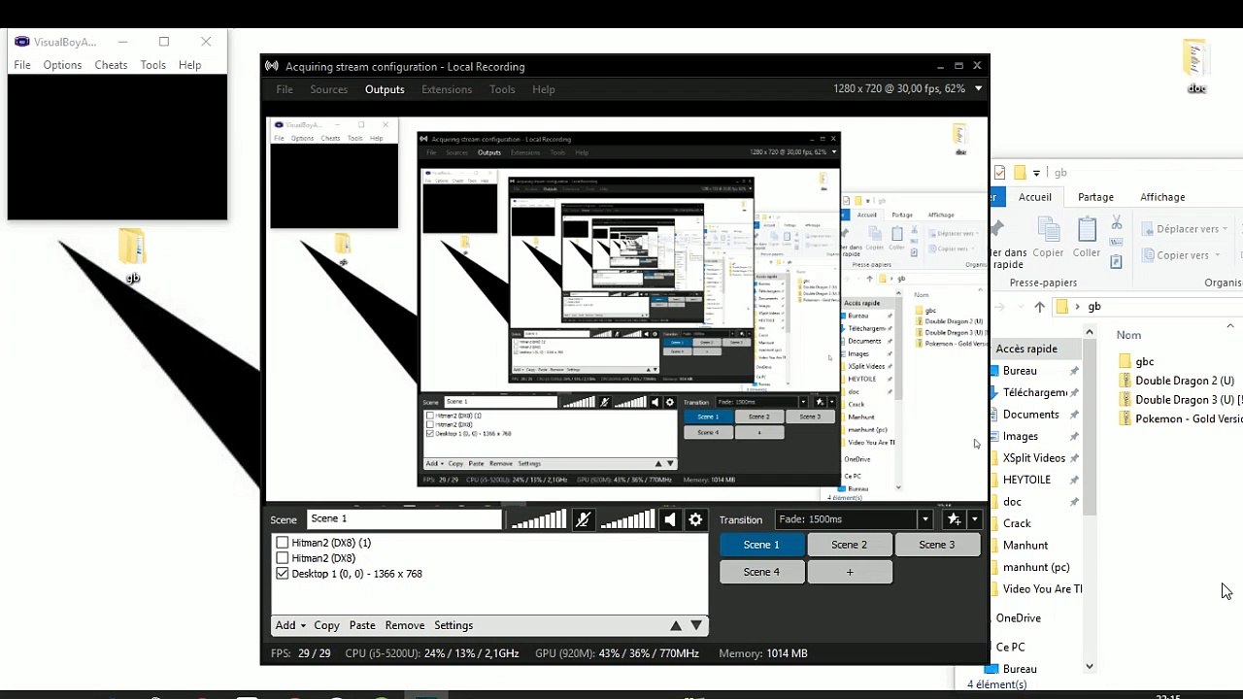The width and height of the screenshot is (1243, 699).
Task: Click the Couper scissors icon
Action: pyautogui.click(x=1117, y=223)
